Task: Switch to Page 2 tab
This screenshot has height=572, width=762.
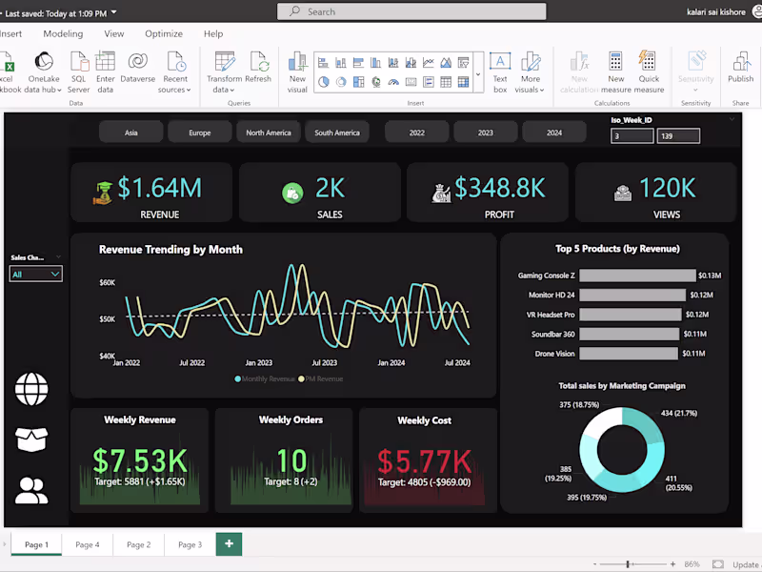Action: [x=138, y=544]
